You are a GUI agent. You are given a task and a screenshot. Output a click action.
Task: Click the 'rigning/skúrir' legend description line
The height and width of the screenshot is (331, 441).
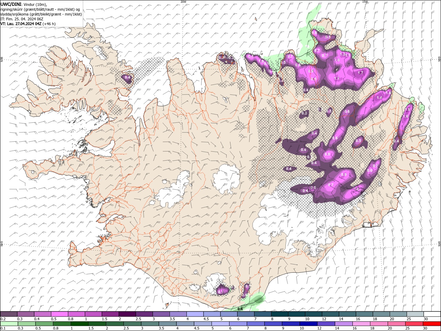[x=40, y=9]
